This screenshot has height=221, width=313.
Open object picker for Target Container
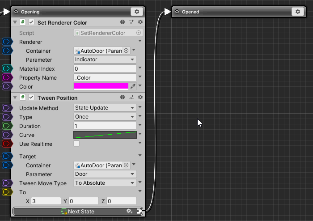[126, 165]
